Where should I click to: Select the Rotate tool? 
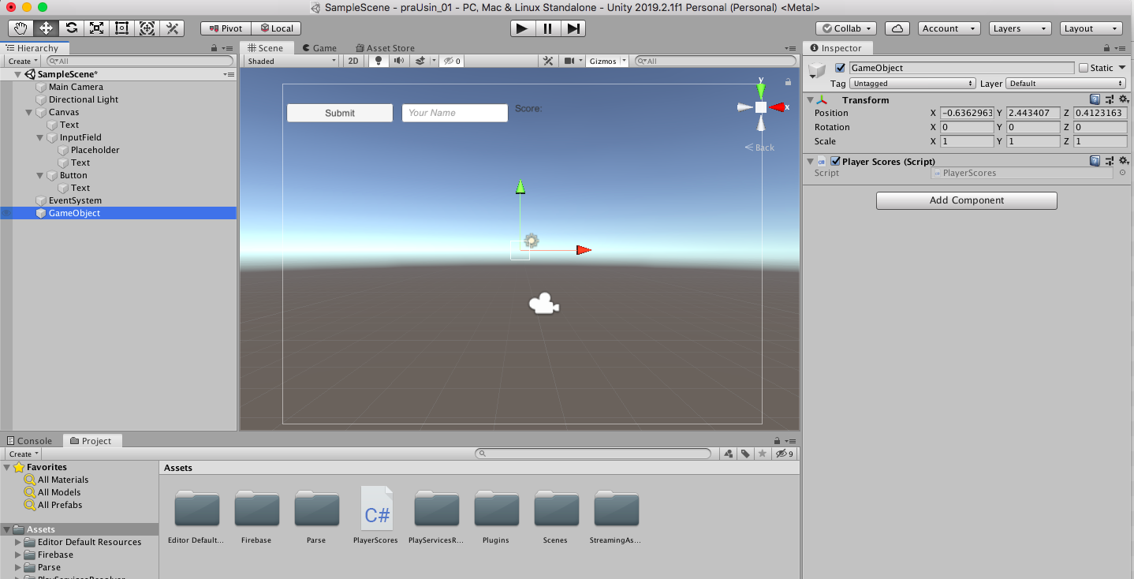point(71,28)
